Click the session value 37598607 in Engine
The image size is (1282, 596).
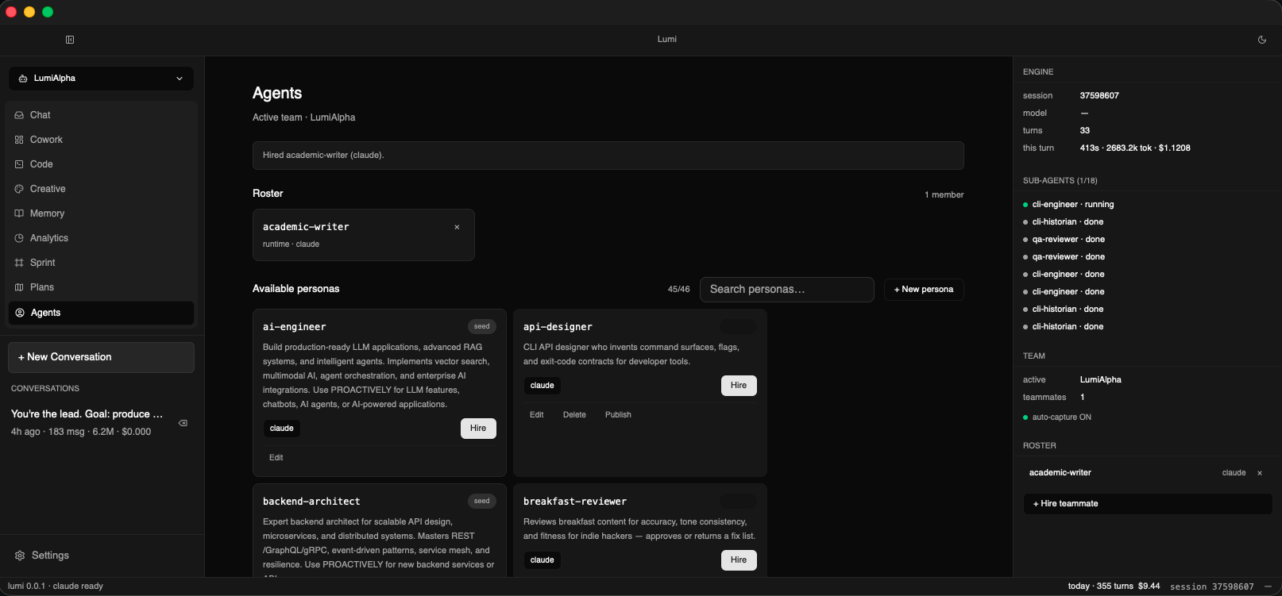(x=1099, y=96)
